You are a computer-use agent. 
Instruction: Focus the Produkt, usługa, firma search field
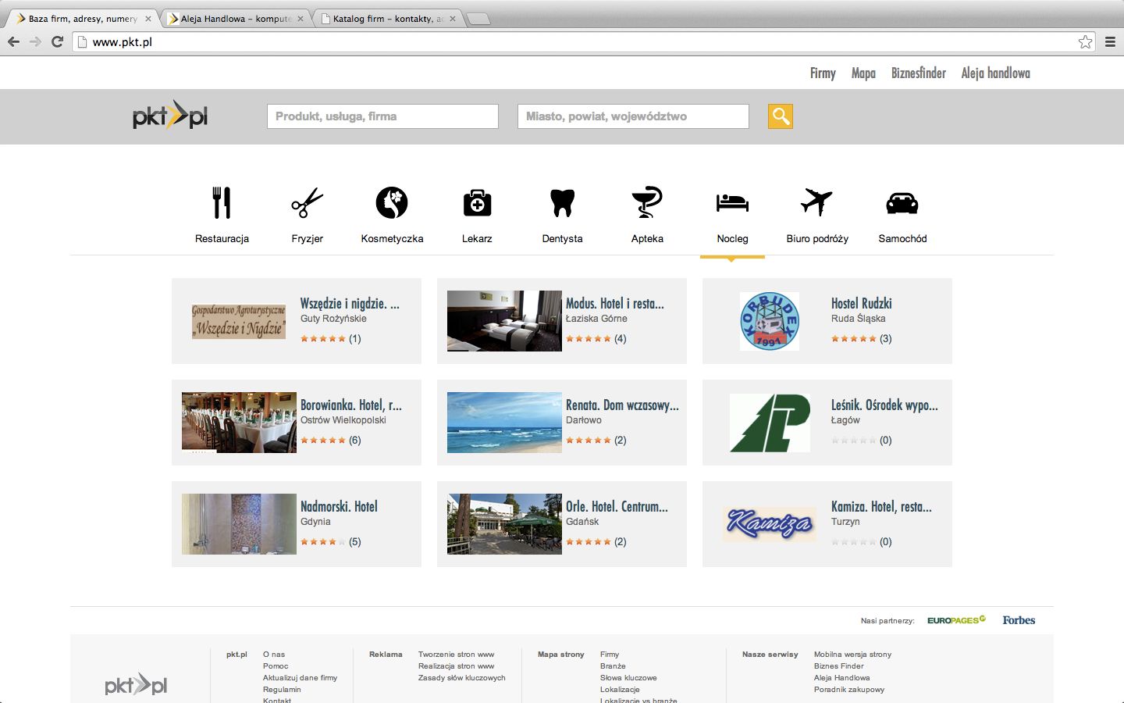coord(382,116)
